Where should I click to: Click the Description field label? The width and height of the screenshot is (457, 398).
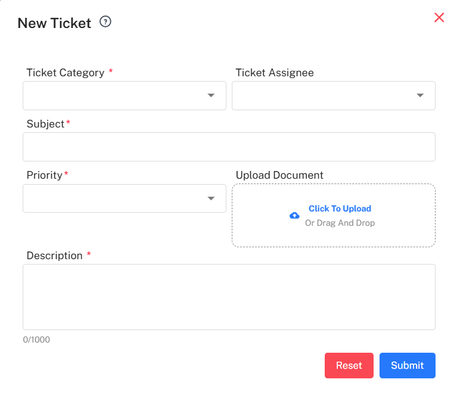coord(55,256)
